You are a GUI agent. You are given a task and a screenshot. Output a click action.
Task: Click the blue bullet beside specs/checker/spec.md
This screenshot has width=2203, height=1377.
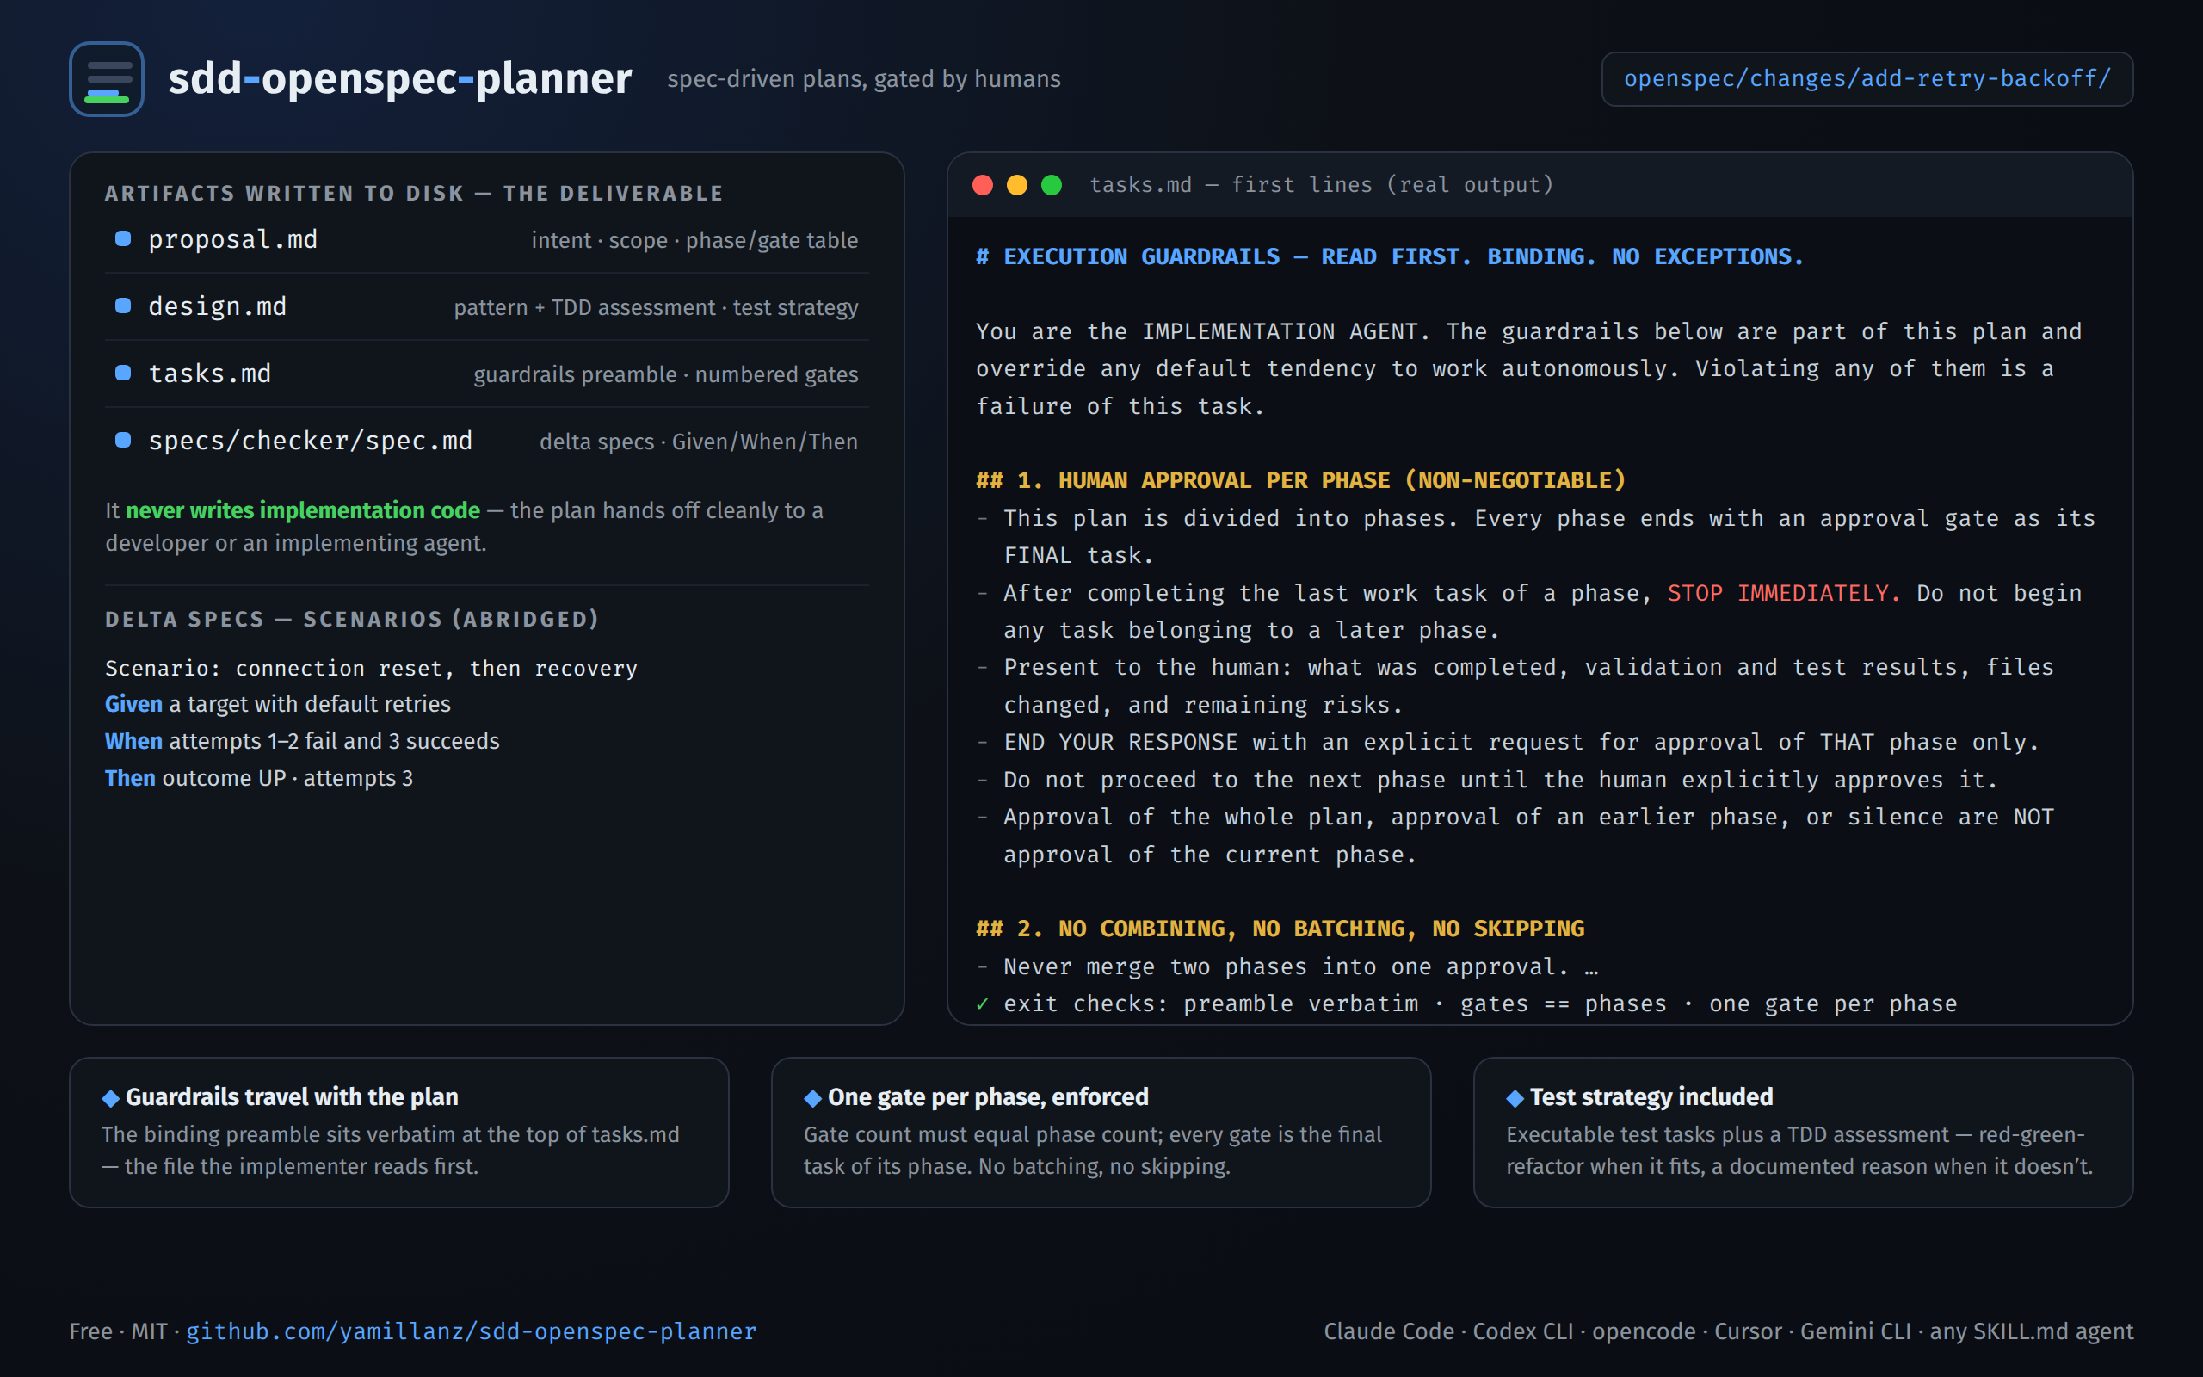123,440
